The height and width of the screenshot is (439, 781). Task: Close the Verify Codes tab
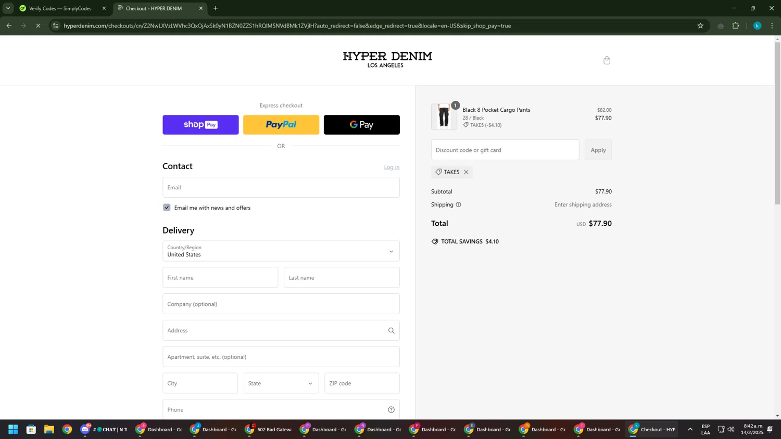coord(104,8)
